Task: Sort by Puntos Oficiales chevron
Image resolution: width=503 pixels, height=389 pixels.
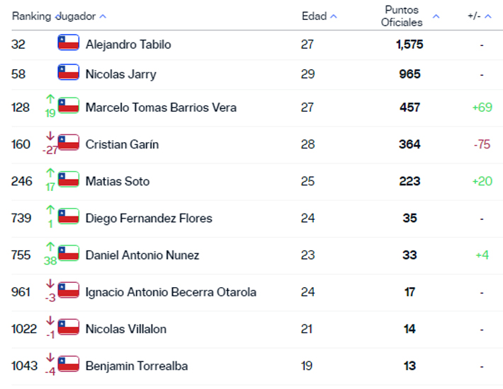Action: (x=436, y=16)
